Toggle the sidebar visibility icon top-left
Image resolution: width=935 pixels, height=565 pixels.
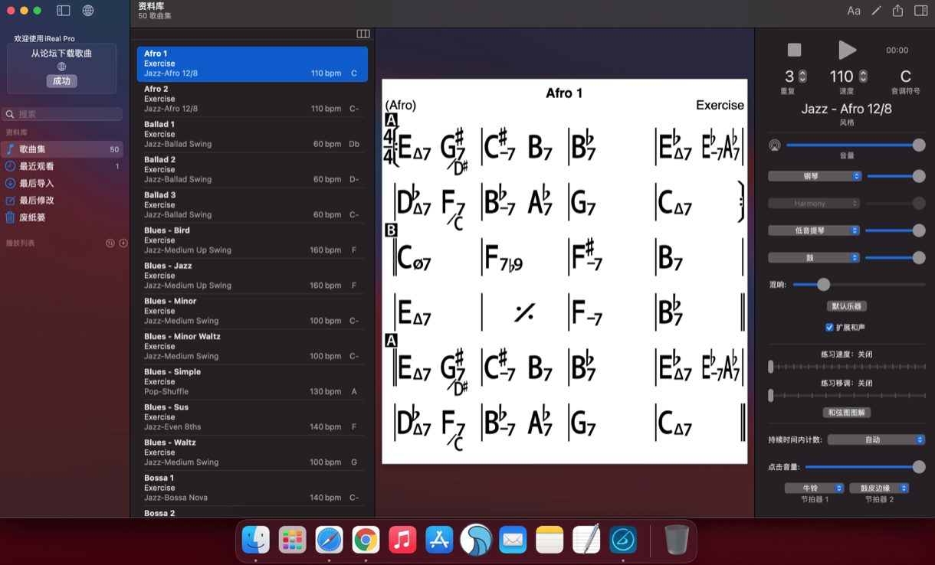[x=63, y=11]
